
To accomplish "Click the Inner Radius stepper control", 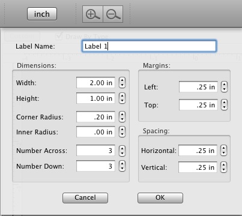I will click(x=122, y=132).
